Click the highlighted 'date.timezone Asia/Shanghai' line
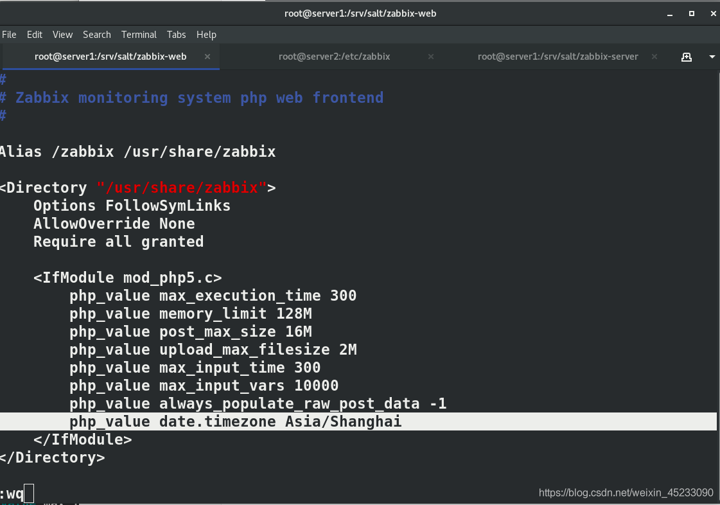This screenshot has width=720, height=505. [x=358, y=421]
